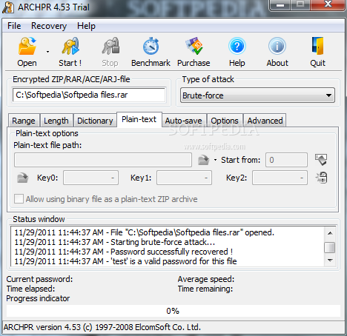Toggle Allow using binary file checkbox
347x336 pixels.
(x=19, y=199)
